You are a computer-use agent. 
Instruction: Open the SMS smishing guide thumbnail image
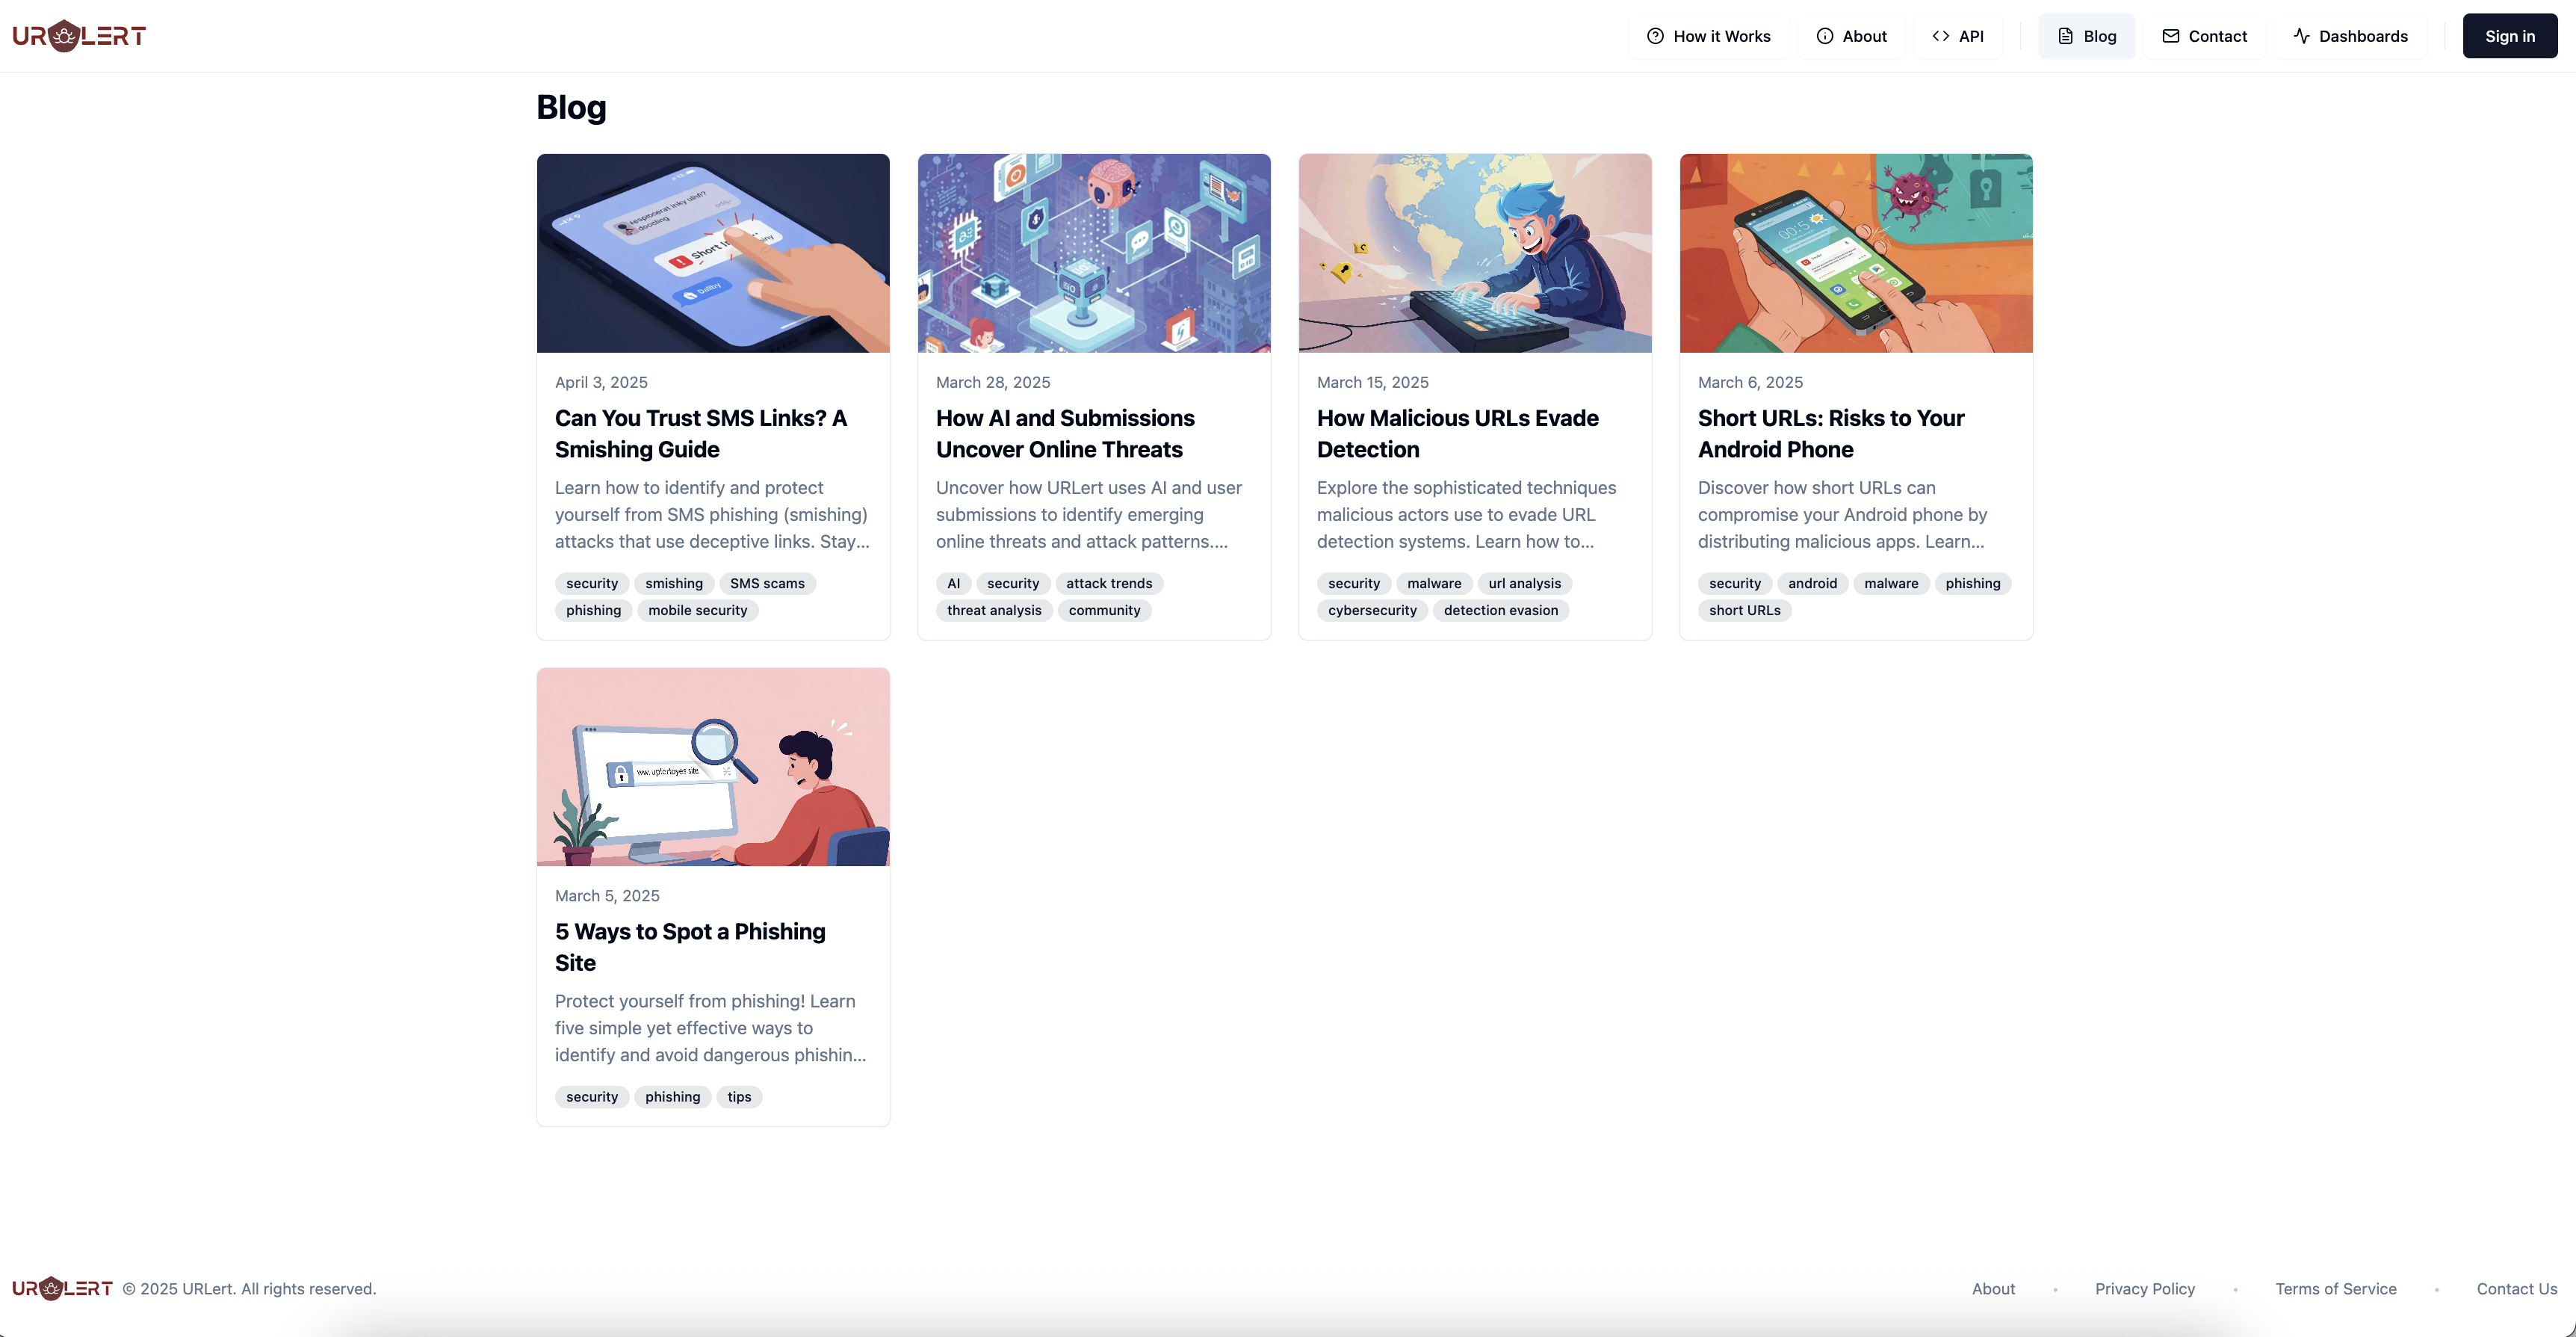point(713,253)
